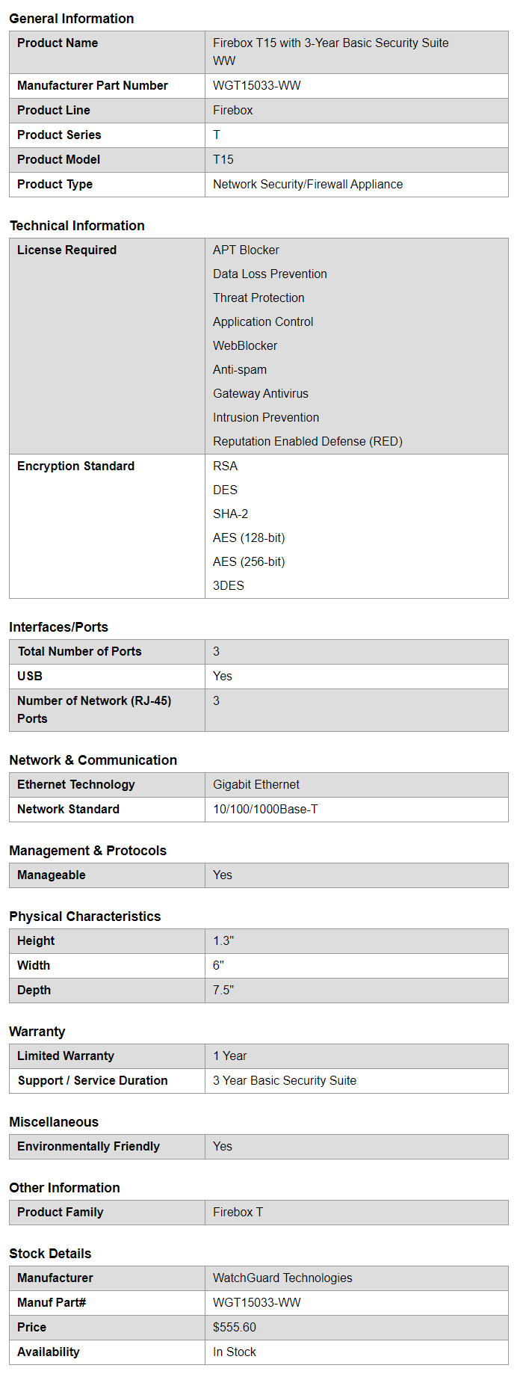Viewport: 523px width, 1383px height.
Task: Click the Product Name row label
Action: coord(58,43)
